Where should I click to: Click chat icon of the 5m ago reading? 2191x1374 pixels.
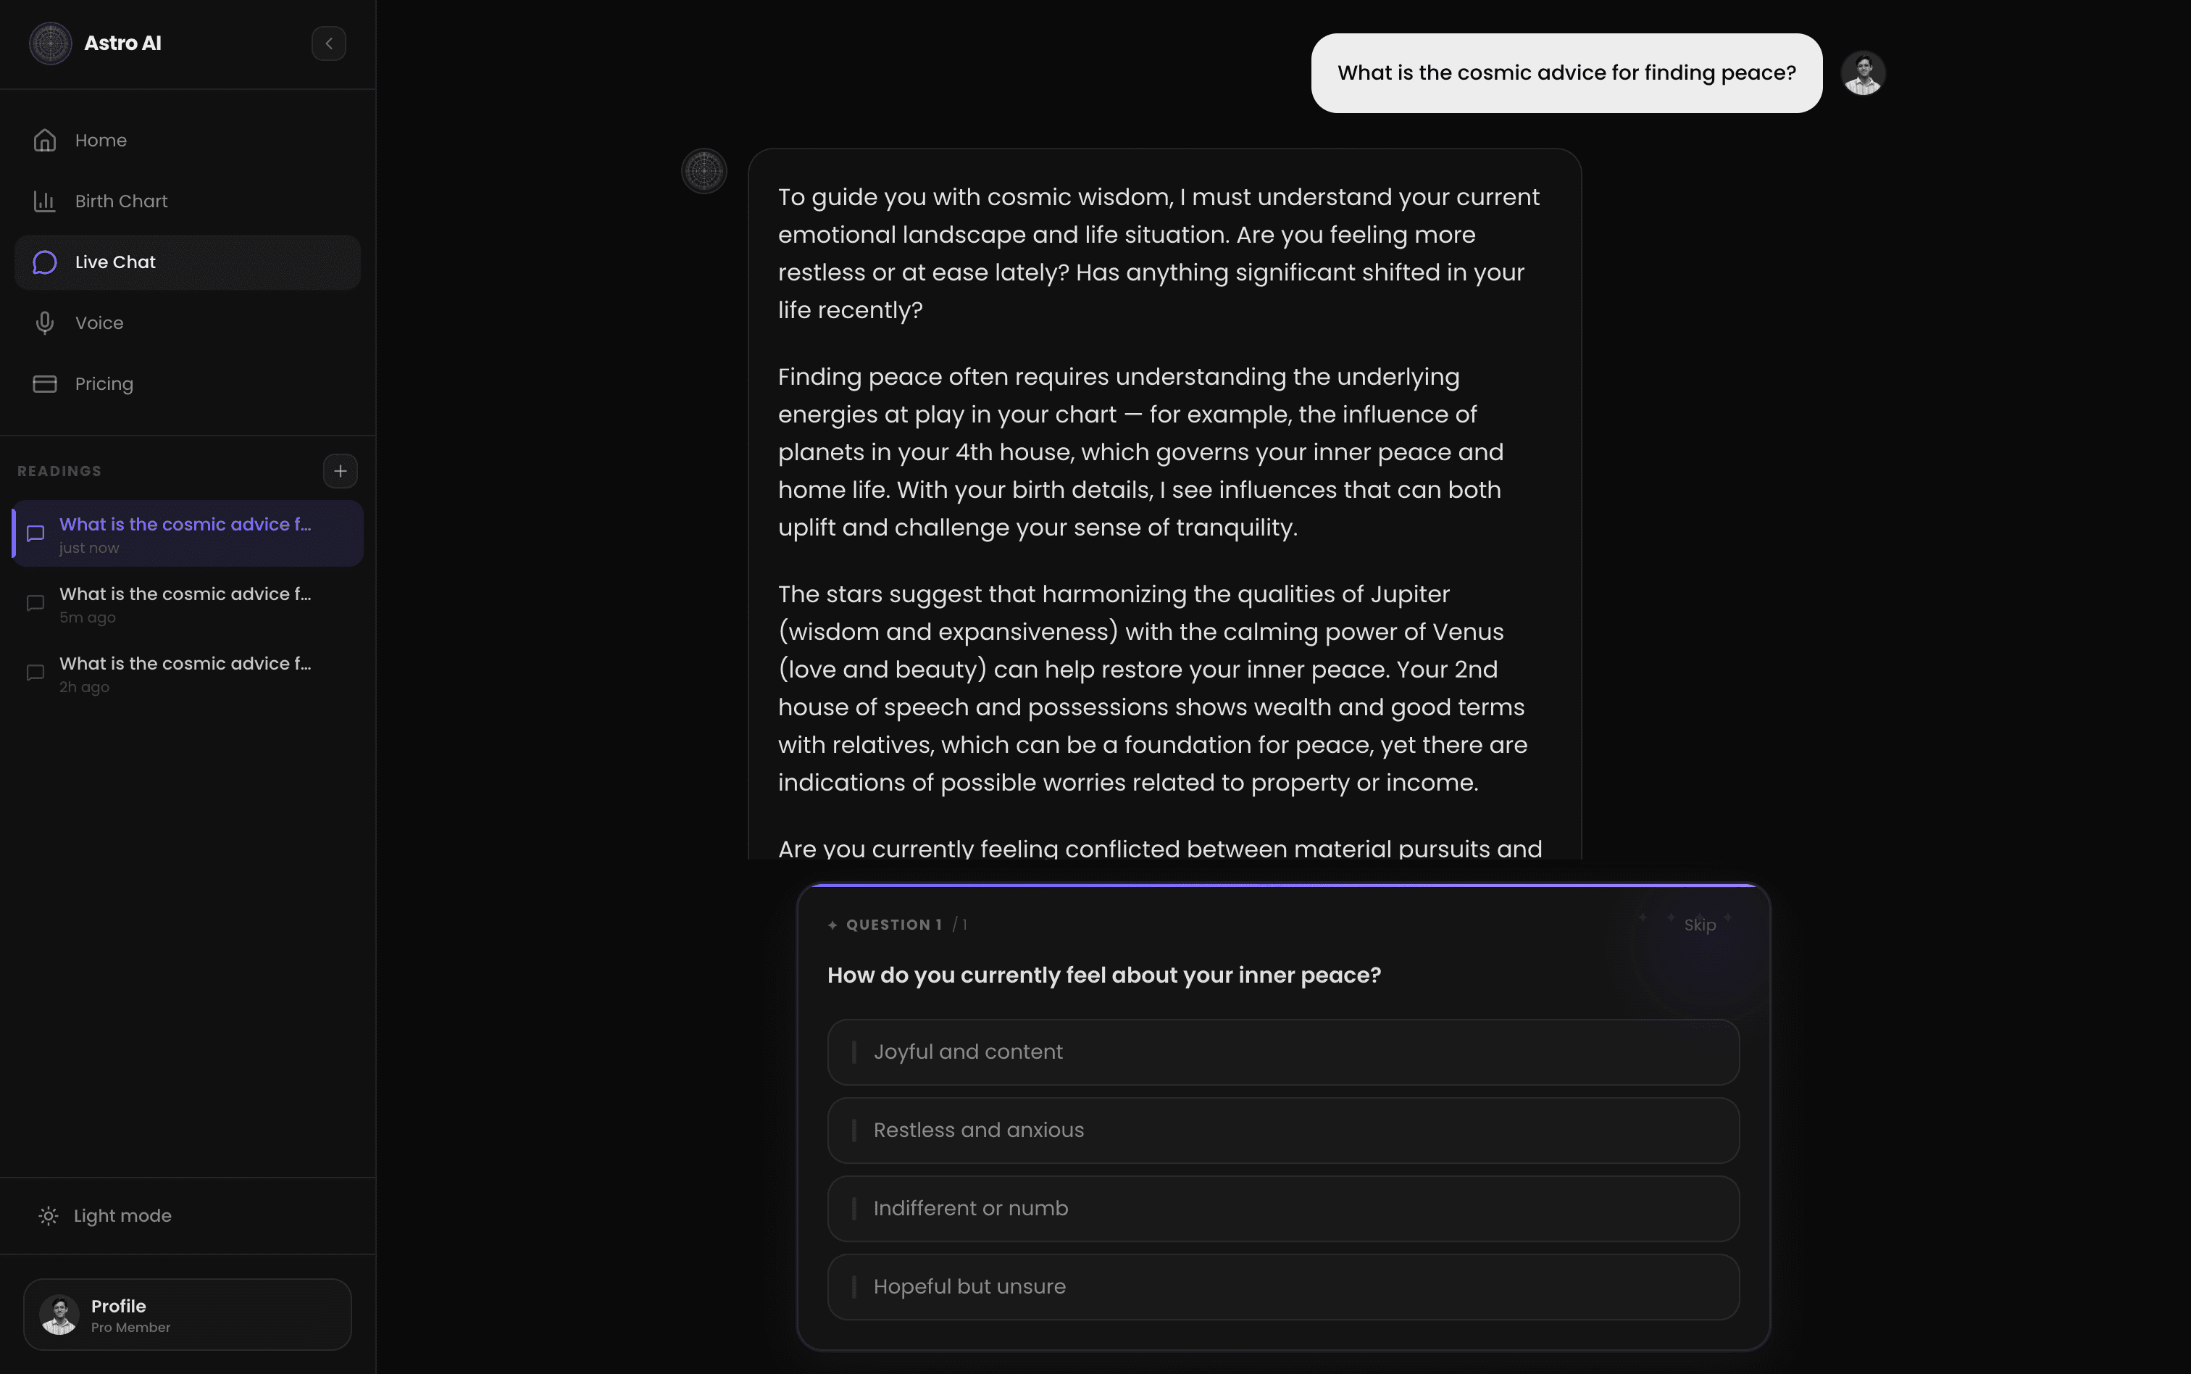36,604
